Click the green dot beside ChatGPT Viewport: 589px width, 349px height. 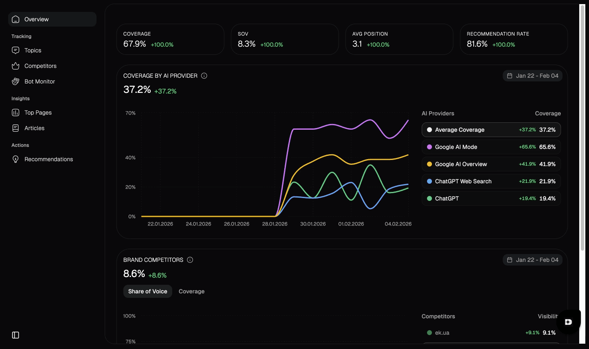(x=429, y=198)
